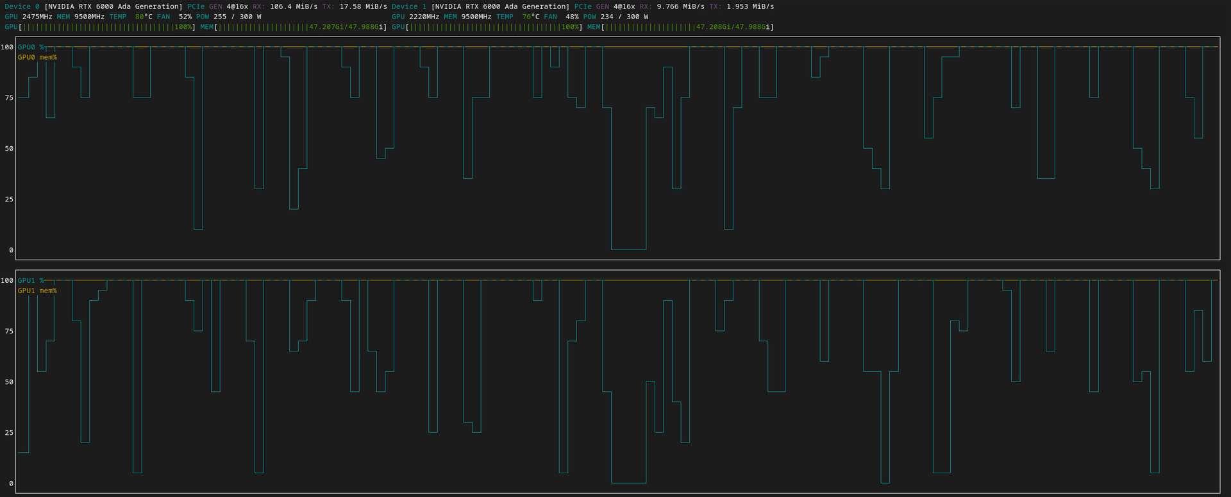Click the "25" axis label on GPU0 graph
The image size is (1231, 497).
point(9,199)
